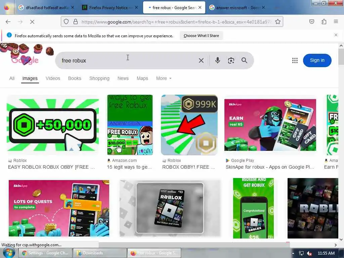Dismiss the Firefox data notification bar
This screenshot has height=258, width=344.
336,35
